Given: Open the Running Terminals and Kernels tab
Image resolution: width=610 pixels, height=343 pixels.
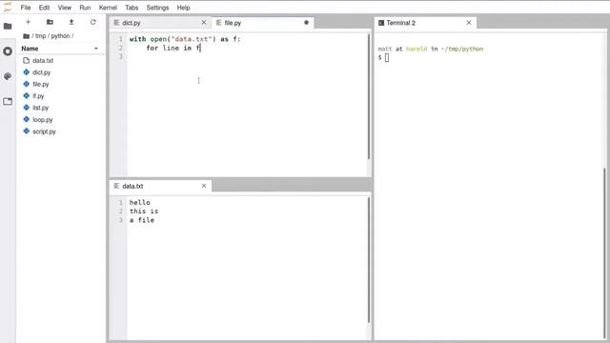Looking at the screenshot, I should 8,51.
